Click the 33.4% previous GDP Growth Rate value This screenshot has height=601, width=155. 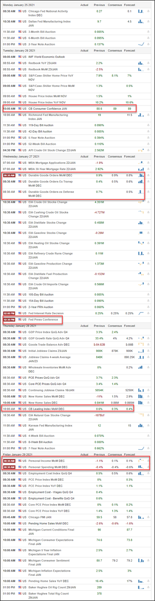pos(99,338)
